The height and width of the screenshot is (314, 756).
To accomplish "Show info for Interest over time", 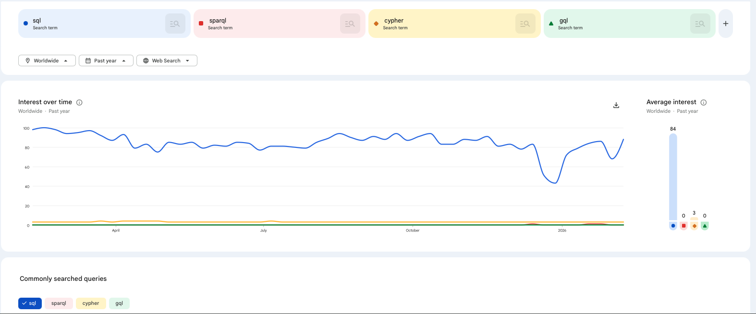I will point(80,102).
